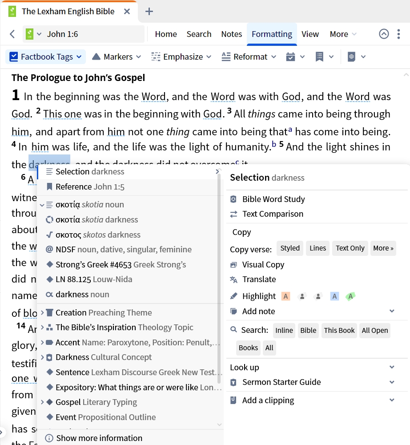Click the Inline search button
This screenshot has height=445, width=410.
[x=284, y=331]
